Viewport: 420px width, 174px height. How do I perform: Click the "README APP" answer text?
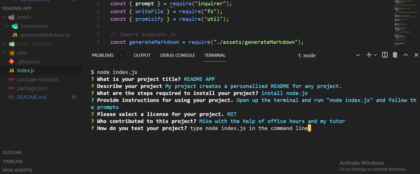point(199,79)
